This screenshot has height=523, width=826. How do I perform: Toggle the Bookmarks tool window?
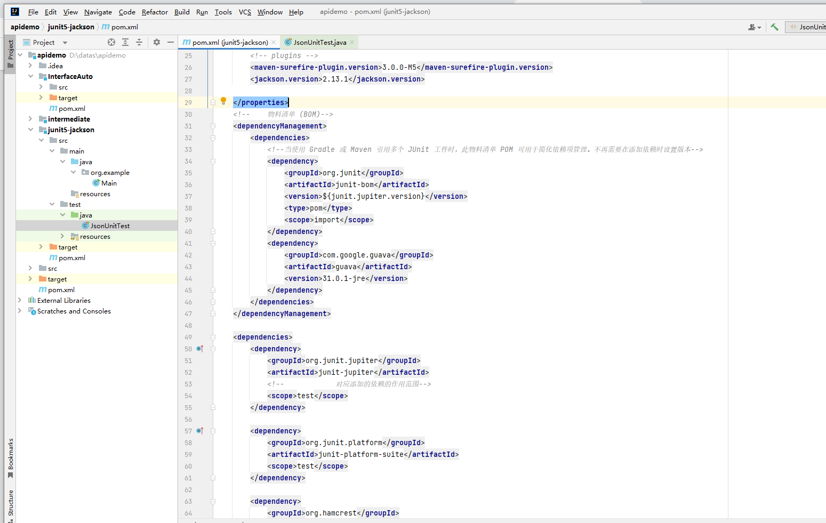(10, 458)
